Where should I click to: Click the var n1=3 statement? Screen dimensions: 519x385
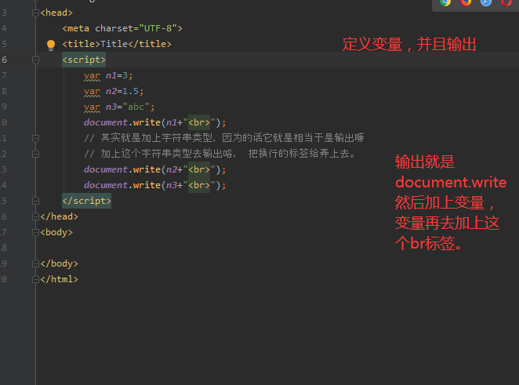coord(108,76)
